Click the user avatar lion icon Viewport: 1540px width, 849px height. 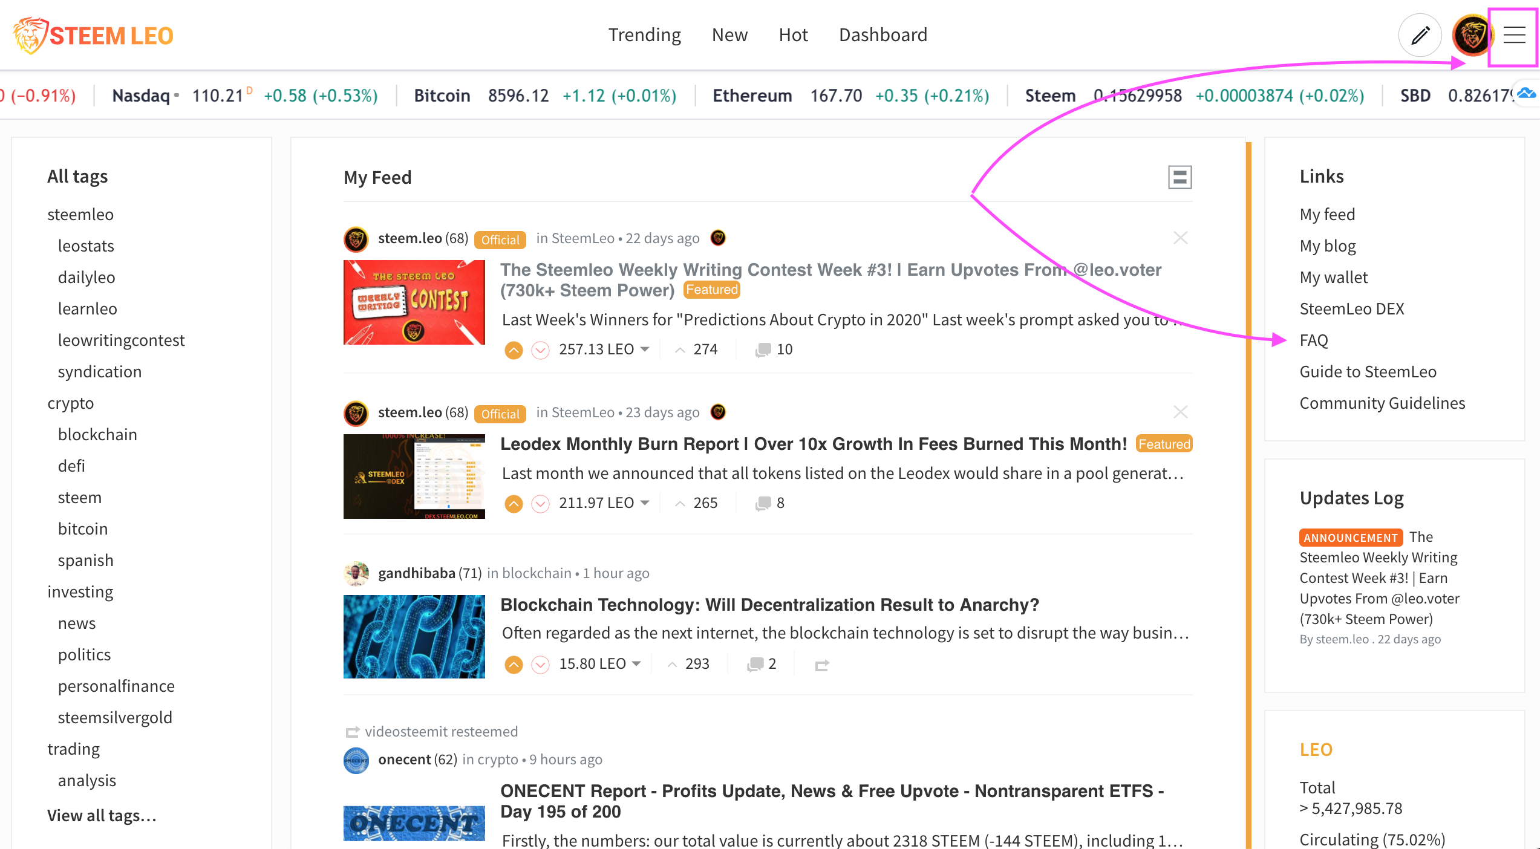[1470, 34]
